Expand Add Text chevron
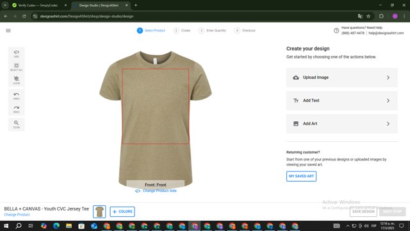The width and height of the screenshot is (410, 231). (388, 101)
